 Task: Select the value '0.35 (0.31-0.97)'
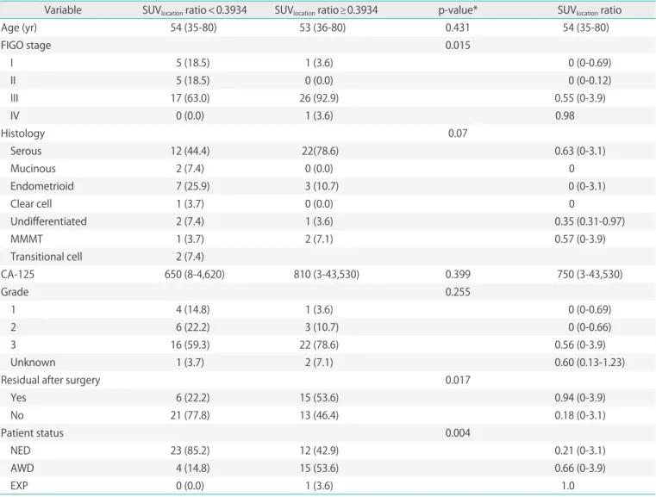click(590, 221)
